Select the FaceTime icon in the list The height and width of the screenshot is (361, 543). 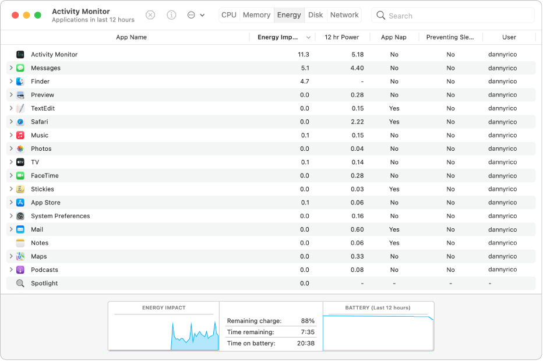pos(20,176)
